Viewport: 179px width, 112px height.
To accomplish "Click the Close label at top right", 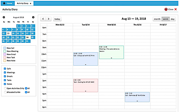I will point(171,9).
